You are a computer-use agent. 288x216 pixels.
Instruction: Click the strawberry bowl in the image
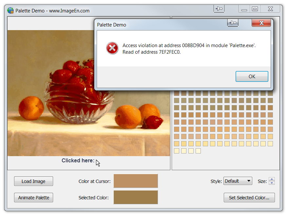pyautogui.click(x=79, y=92)
